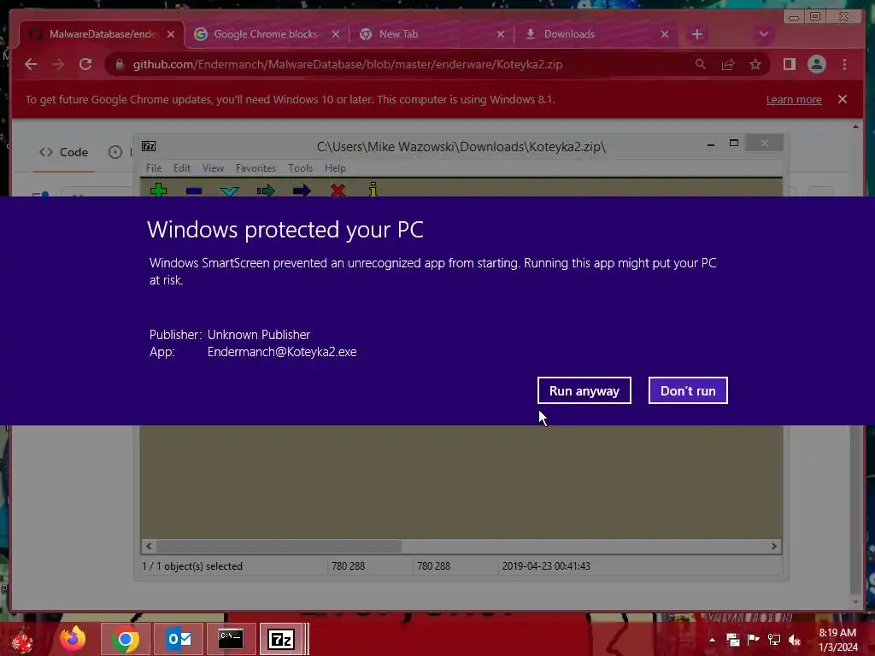The width and height of the screenshot is (875, 656).
Task: Click the Chrome address bar URL
Action: coord(347,65)
